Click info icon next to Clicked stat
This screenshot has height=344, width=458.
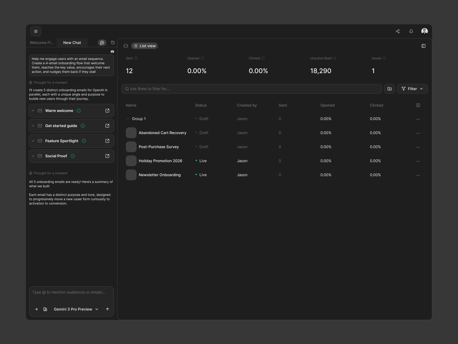pyautogui.click(x=263, y=58)
